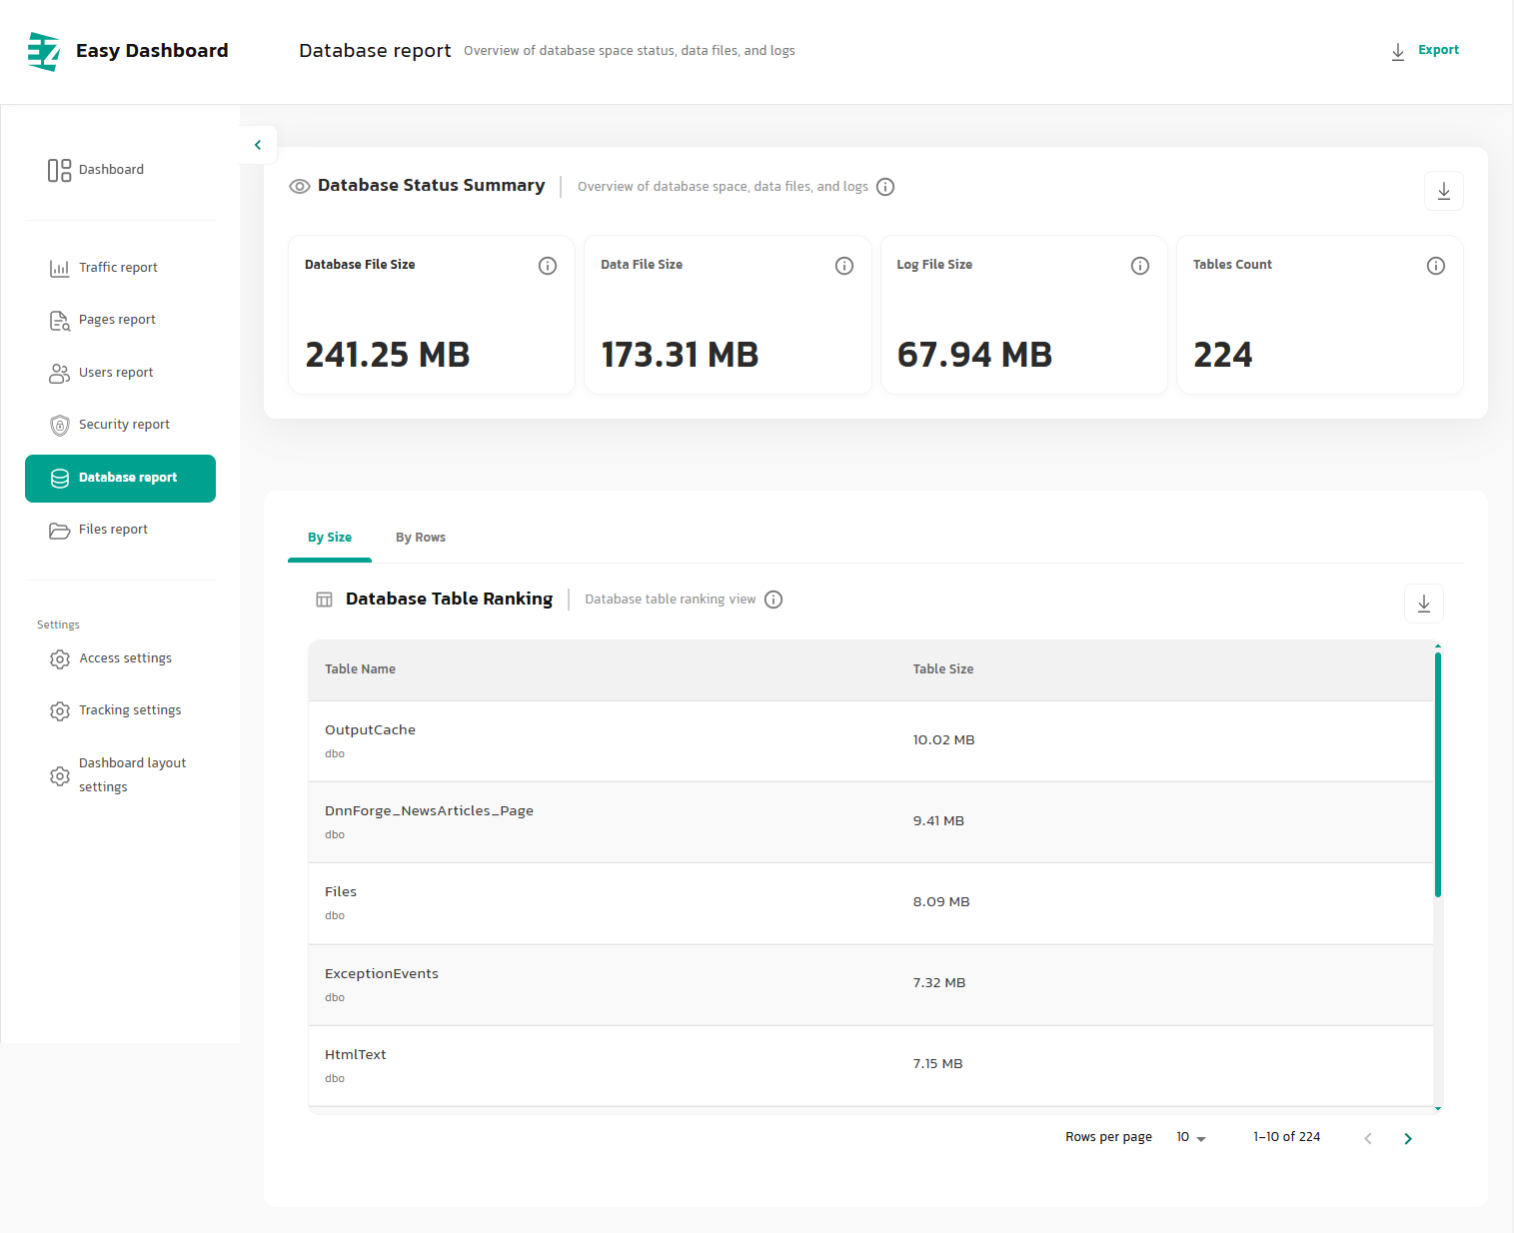Image resolution: width=1514 pixels, height=1233 pixels.
Task: Click the download arrow icon beside Export
Action: point(1398,52)
